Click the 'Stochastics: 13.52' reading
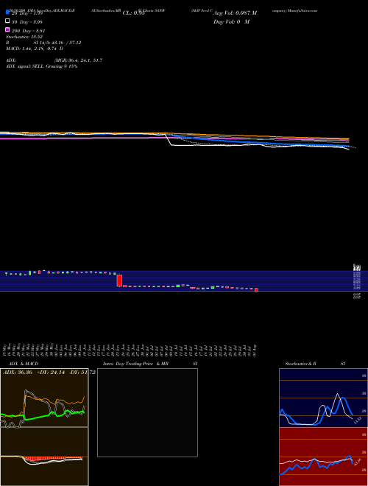Viewport: 368px width, 486px height. coord(24,37)
